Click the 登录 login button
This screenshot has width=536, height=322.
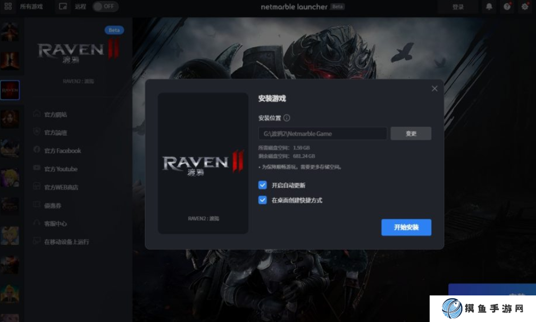[x=458, y=7]
